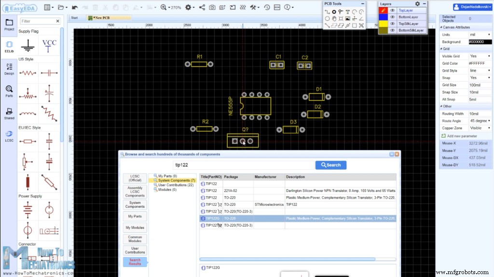
Task: Open the EELib panel in the left sidebar
Action: point(9,46)
